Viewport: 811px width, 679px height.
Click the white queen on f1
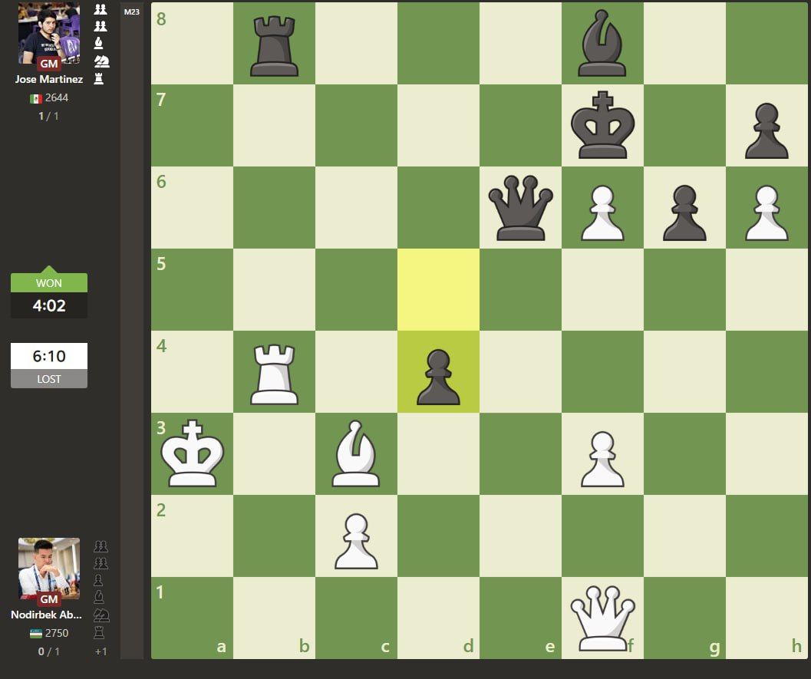coord(602,618)
